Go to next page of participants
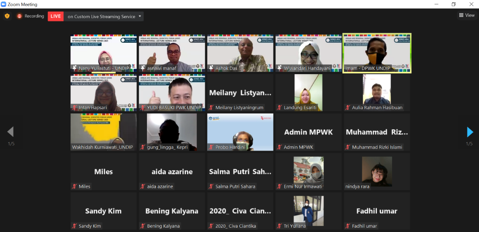This screenshot has width=479, height=232. [x=470, y=132]
